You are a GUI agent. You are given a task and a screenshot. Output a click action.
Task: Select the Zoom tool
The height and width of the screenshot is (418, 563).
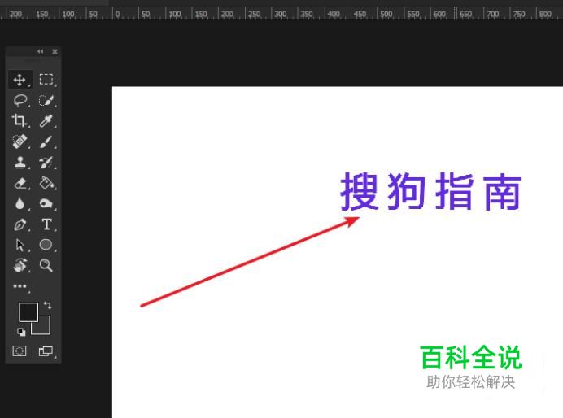[46, 265]
